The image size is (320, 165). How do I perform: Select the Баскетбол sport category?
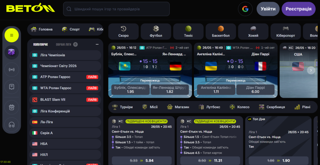click(x=221, y=32)
